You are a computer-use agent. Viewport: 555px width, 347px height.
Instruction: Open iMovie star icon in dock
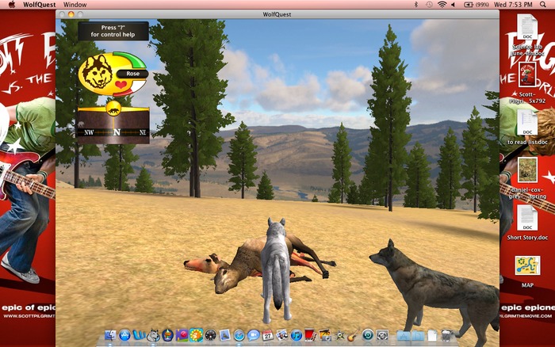pyautogui.click(x=339, y=335)
